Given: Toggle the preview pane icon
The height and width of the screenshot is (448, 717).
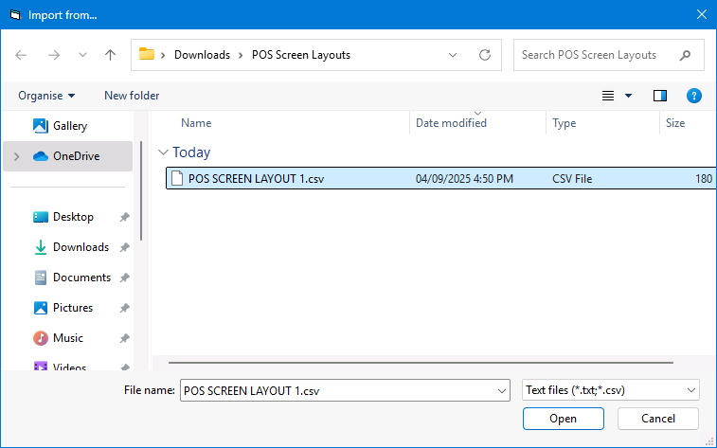Looking at the screenshot, I should pyautogui.click(x=660, y=96).
